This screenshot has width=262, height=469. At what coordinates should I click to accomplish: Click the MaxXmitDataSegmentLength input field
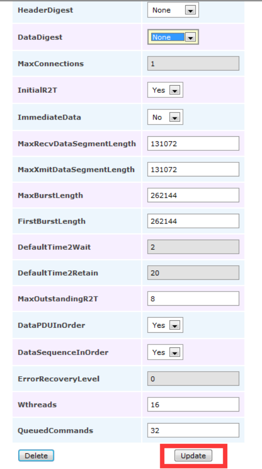193,169
